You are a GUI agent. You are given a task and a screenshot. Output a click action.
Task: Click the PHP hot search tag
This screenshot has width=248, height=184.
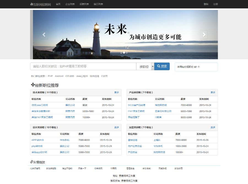click(50, 76)
